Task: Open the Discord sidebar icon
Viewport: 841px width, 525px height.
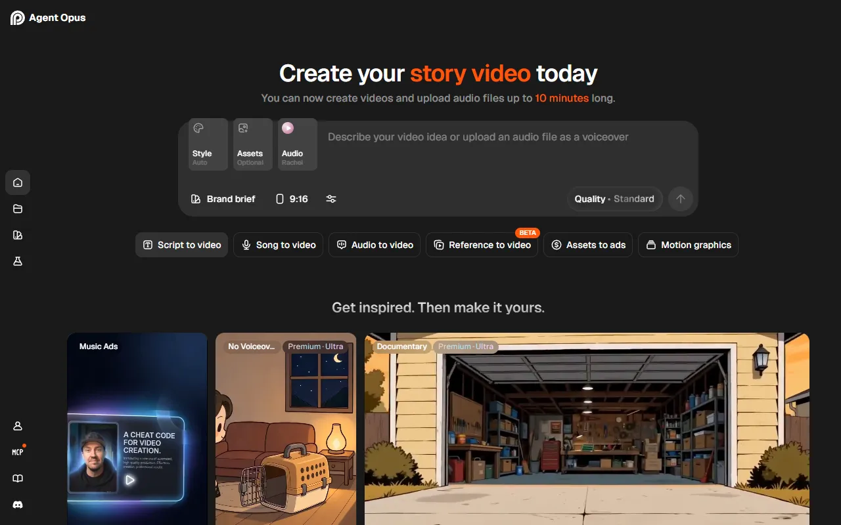Action: click(18, 505)
